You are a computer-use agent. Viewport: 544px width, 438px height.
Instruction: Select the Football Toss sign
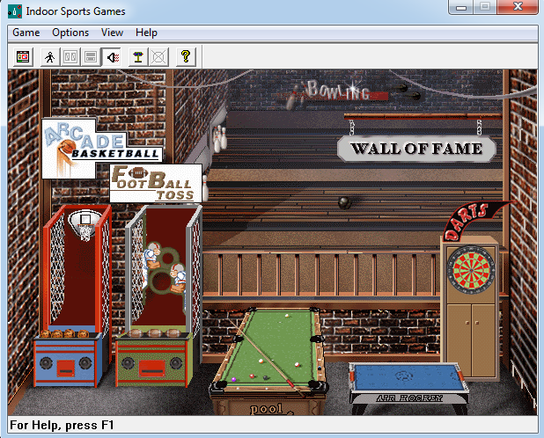click(x=156, y=183)
